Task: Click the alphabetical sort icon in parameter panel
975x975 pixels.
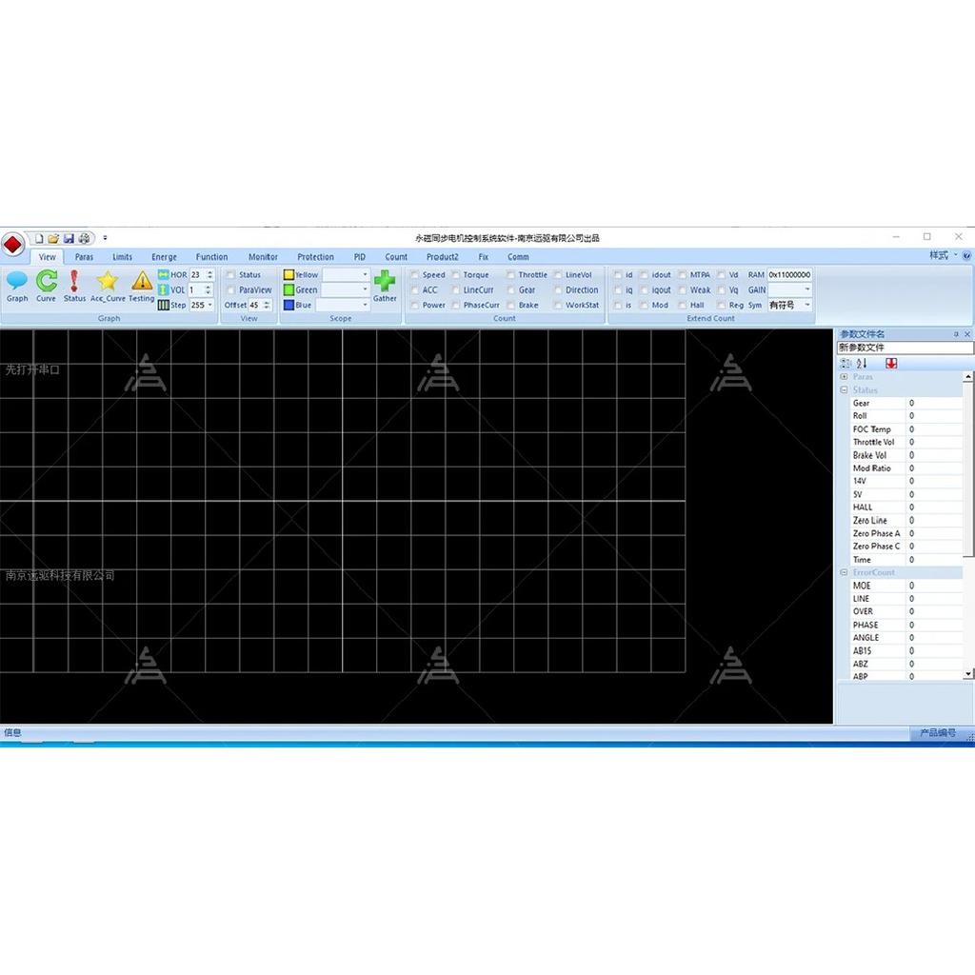Action: tap(862, 363)
